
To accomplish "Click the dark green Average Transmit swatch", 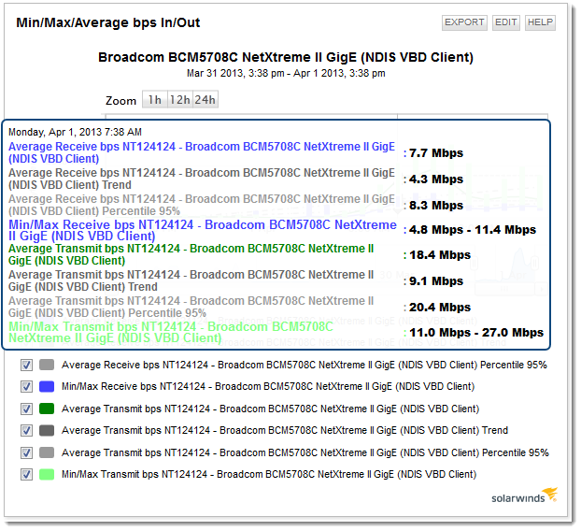I will (47, 409).
